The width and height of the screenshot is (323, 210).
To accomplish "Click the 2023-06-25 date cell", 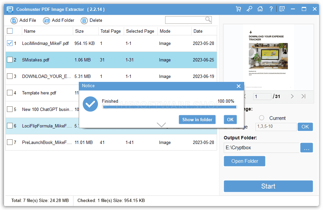I will (203, 60).
